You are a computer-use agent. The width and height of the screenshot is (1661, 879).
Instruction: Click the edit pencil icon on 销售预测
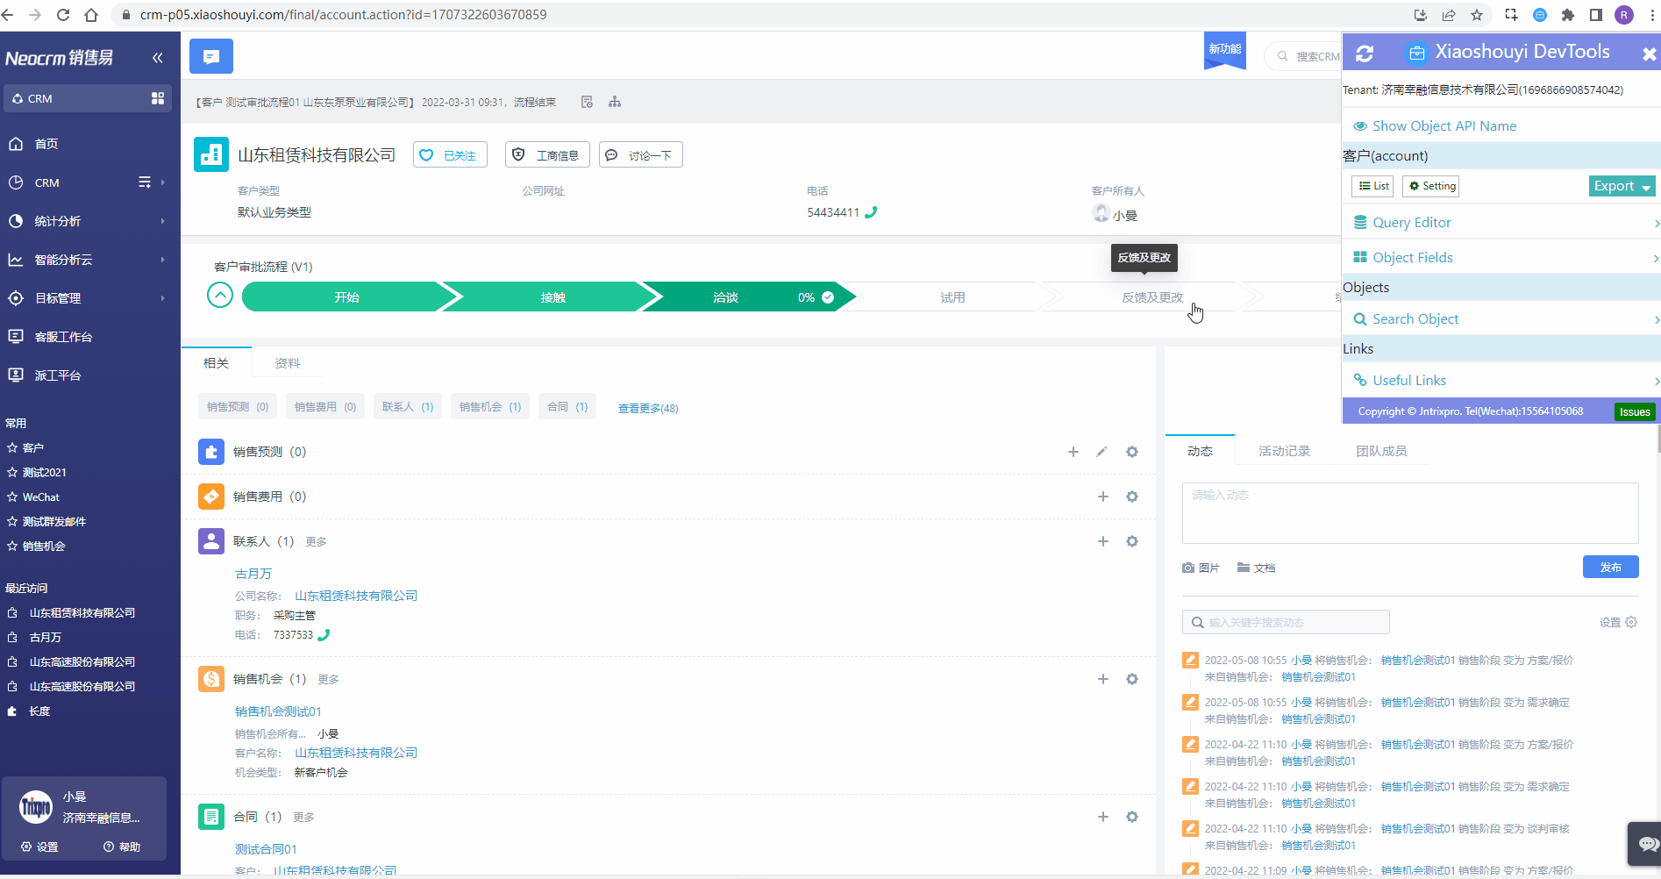pos(1101,452)
